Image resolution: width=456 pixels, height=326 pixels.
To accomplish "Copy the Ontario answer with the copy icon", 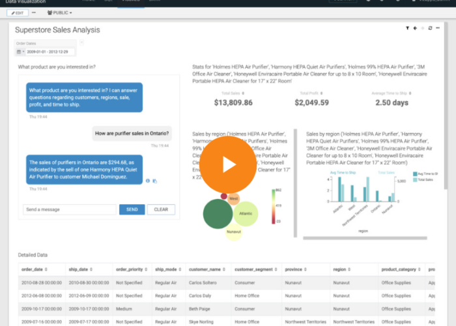I will 155,181.
